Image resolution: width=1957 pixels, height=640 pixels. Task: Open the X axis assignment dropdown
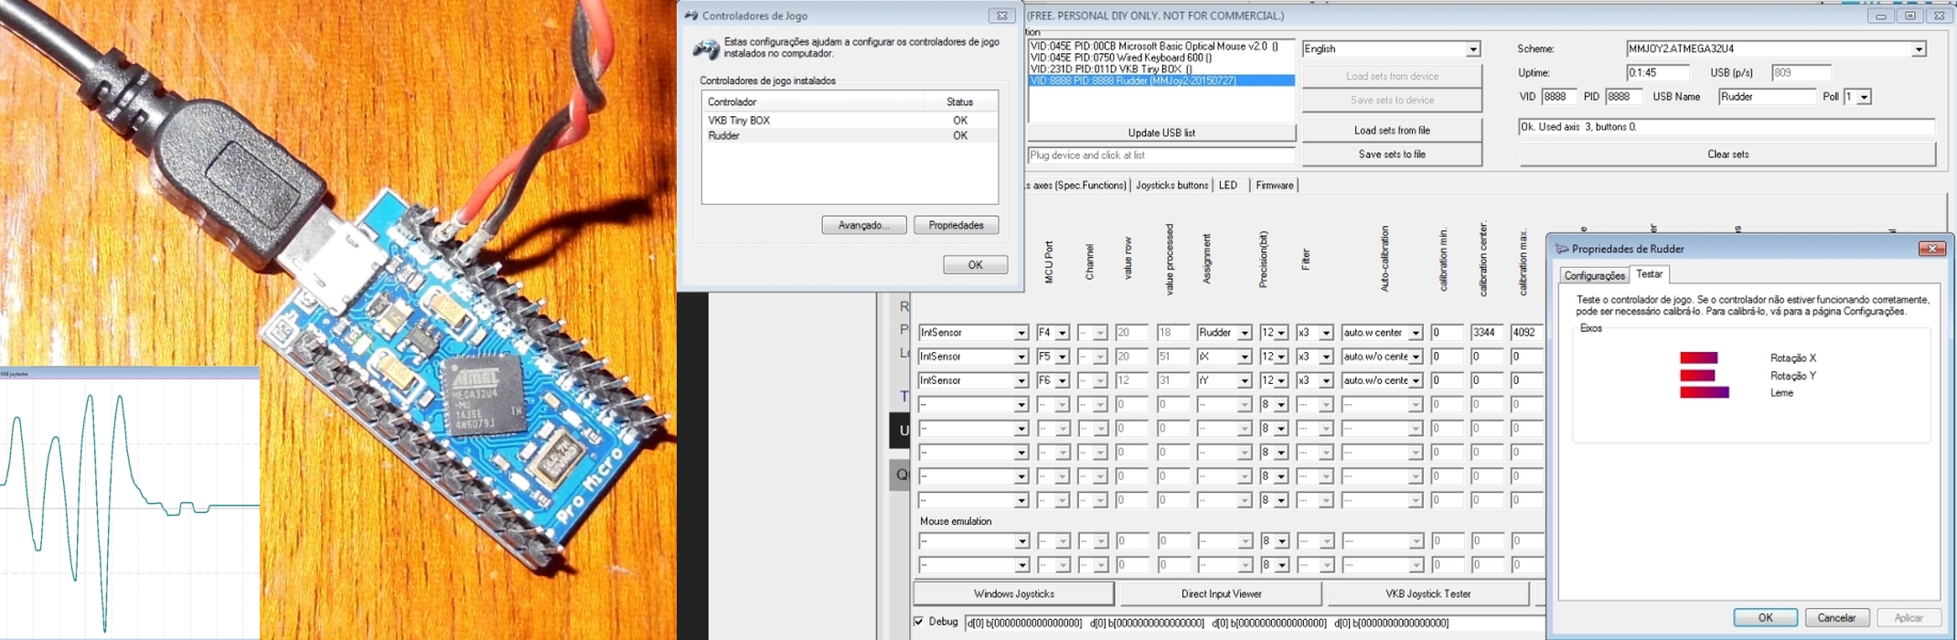click(1244, 357)
